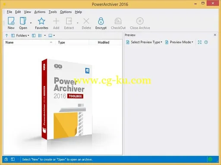The height and width of the screenshot is (165, 221).
Task: Expand the monitor icon dropdown arrow
Action: point(54,35)
